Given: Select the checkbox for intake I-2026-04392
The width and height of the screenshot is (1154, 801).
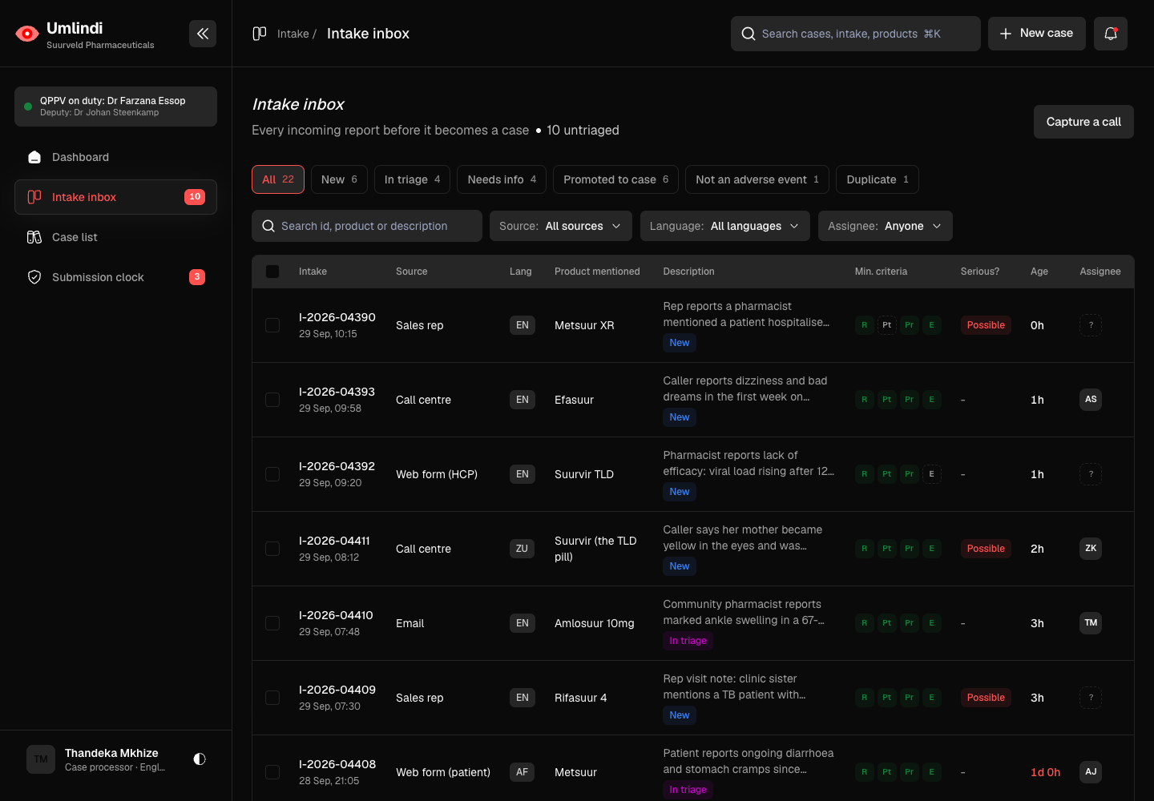Looking at the screenshot, I should coord(272,474).
